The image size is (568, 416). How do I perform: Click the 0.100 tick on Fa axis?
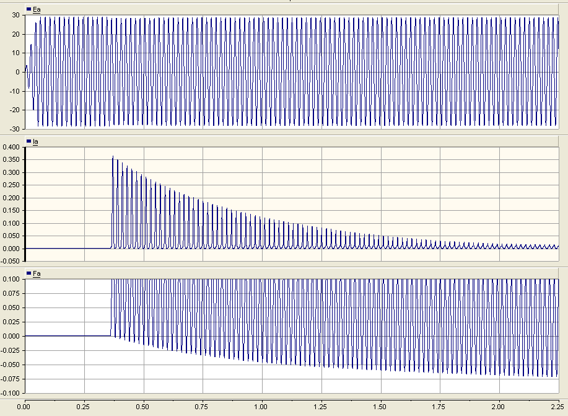[x=11, y=279]
